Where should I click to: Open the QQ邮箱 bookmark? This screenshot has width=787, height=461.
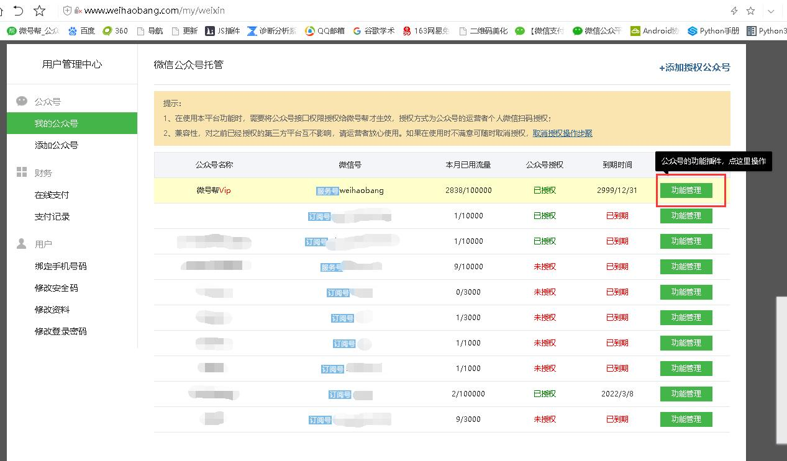click(x=325, y=30)
